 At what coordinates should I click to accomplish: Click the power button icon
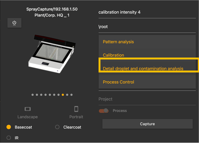coord(14,23)
